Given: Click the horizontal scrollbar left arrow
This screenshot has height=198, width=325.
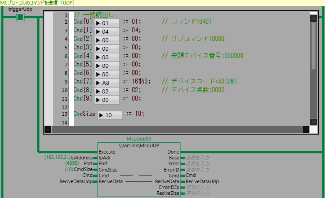Looking at the screenshot, I should pyautogui.click(x=48, y=130).
